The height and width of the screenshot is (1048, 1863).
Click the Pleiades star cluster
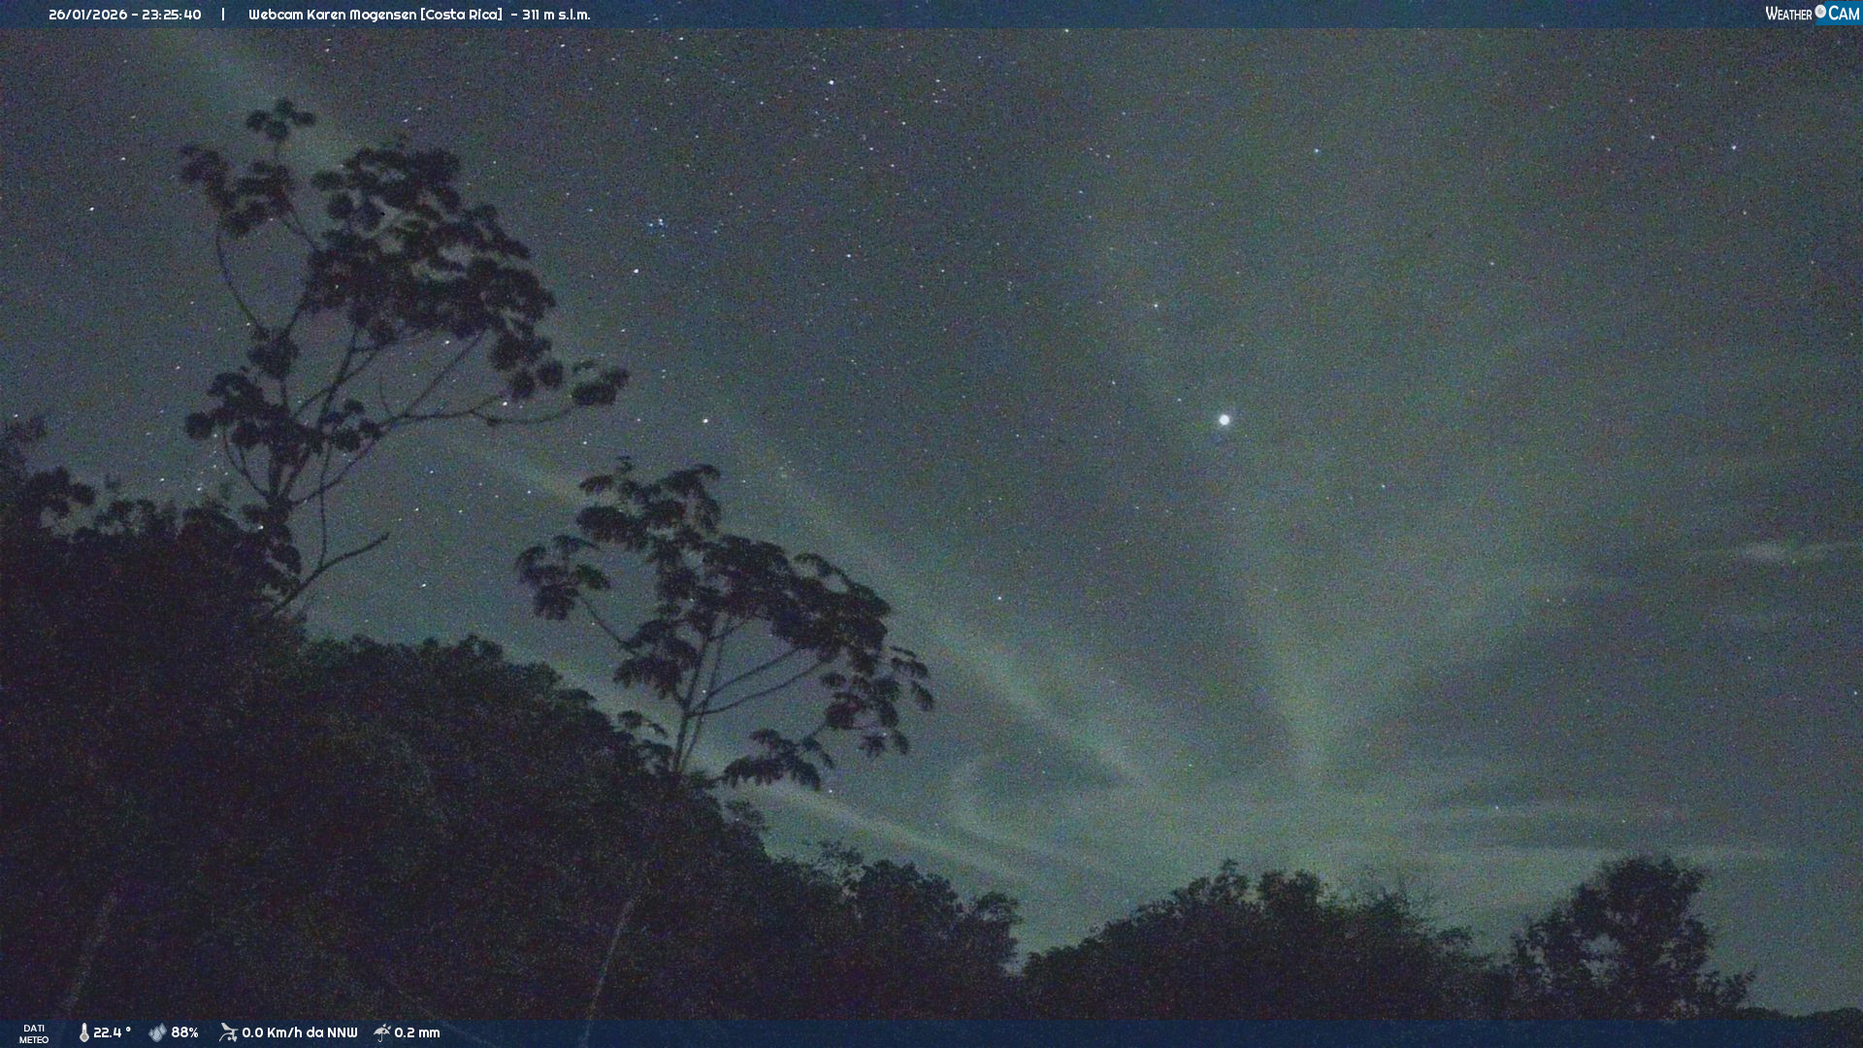pos(657,224)
